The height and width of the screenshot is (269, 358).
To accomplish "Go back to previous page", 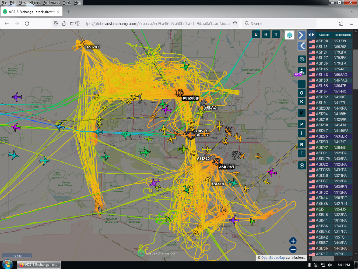I will [7, 23].
